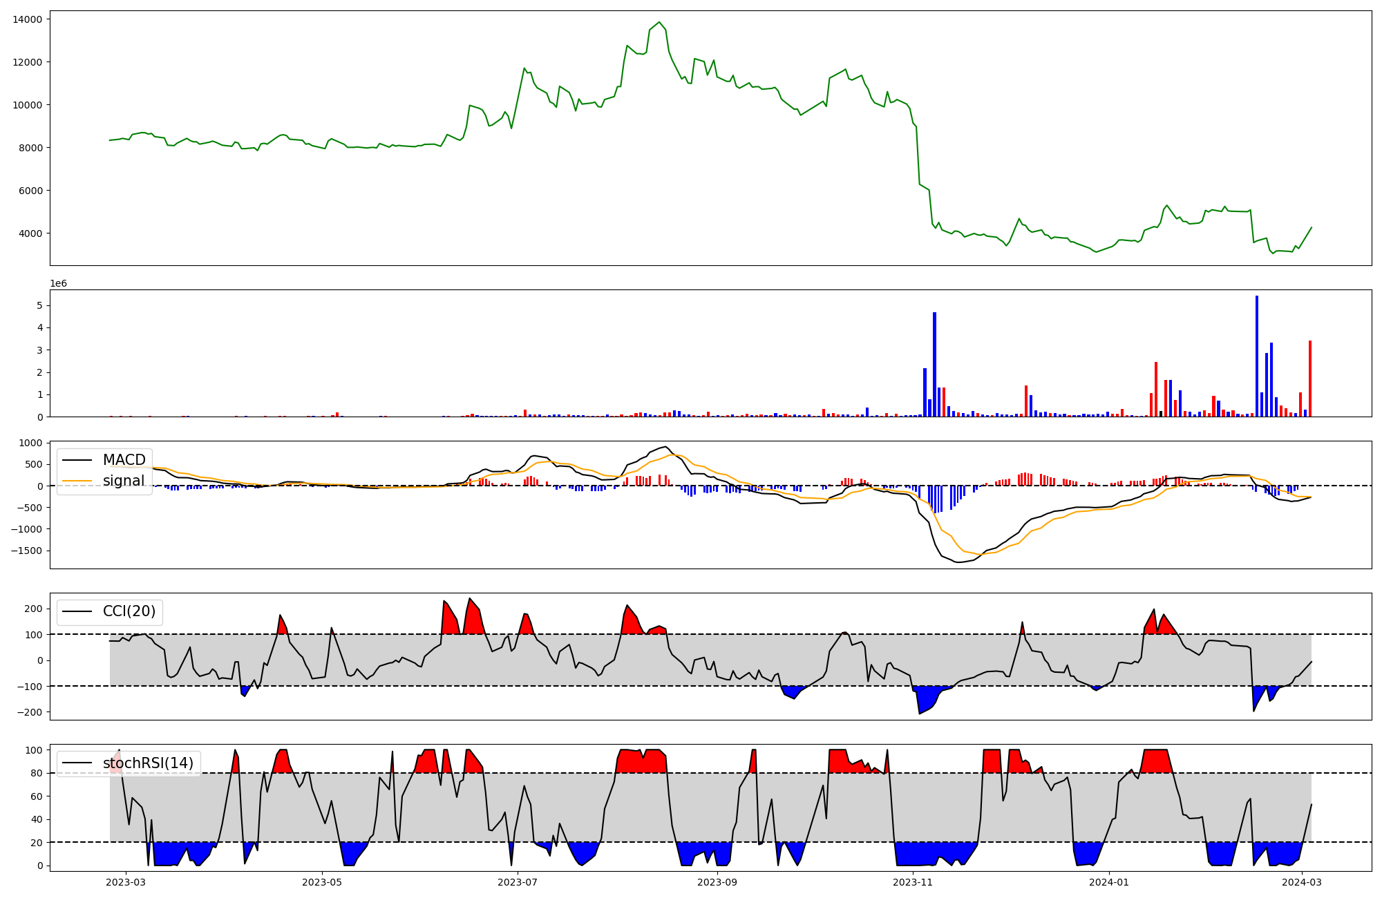
Task: Click the -1500 MACD axis tick label
Action: click(x=25, y=551)
